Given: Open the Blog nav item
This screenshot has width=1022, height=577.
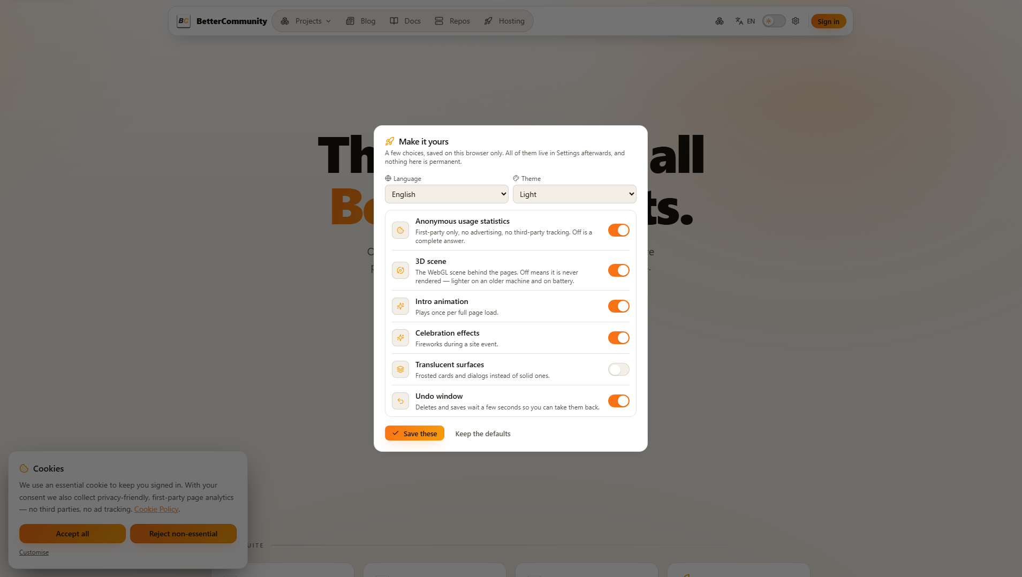Looking at the screenshot, I should click(361, 21).
